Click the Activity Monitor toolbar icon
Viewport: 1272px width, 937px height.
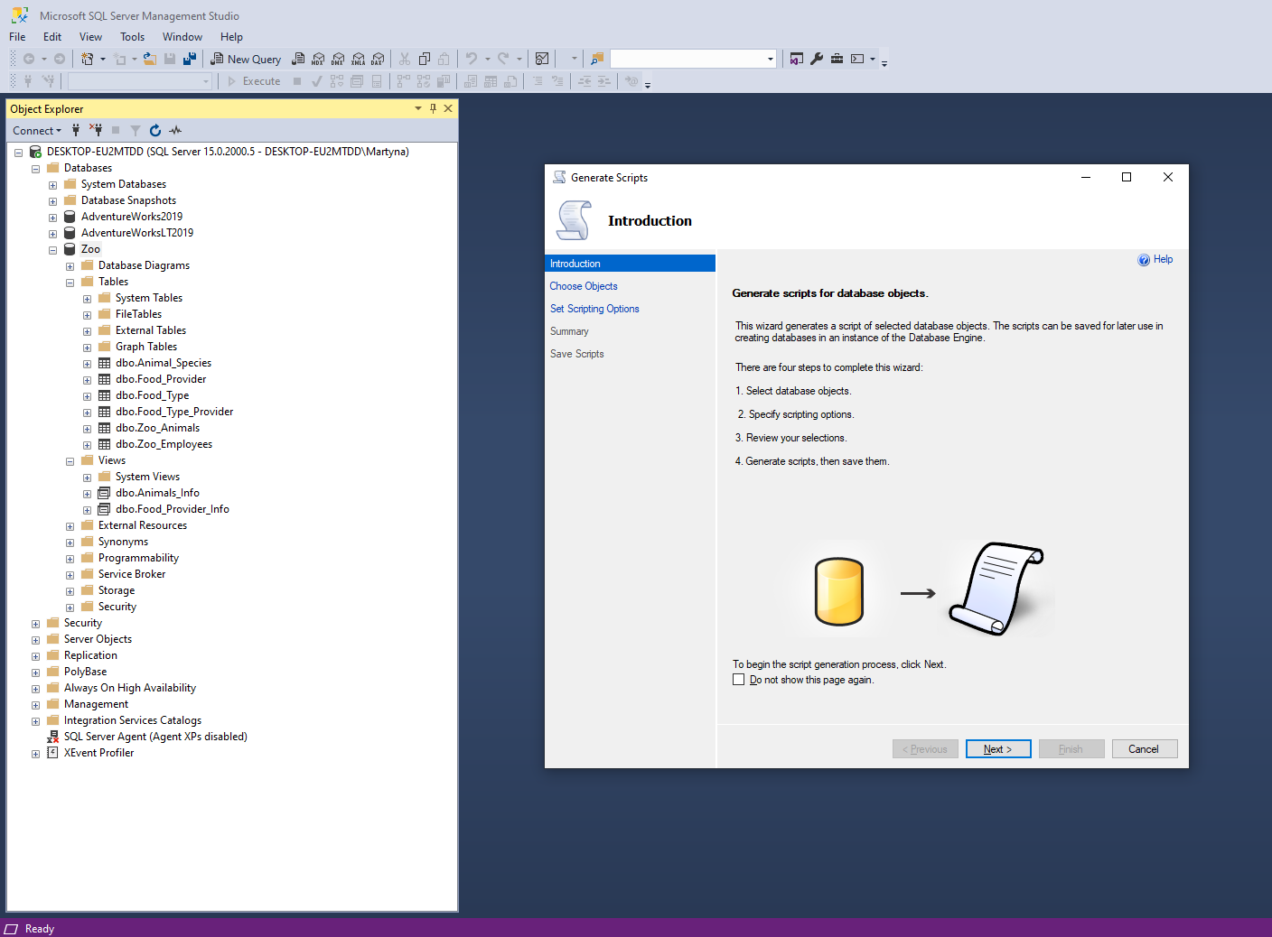coord(542,59)
